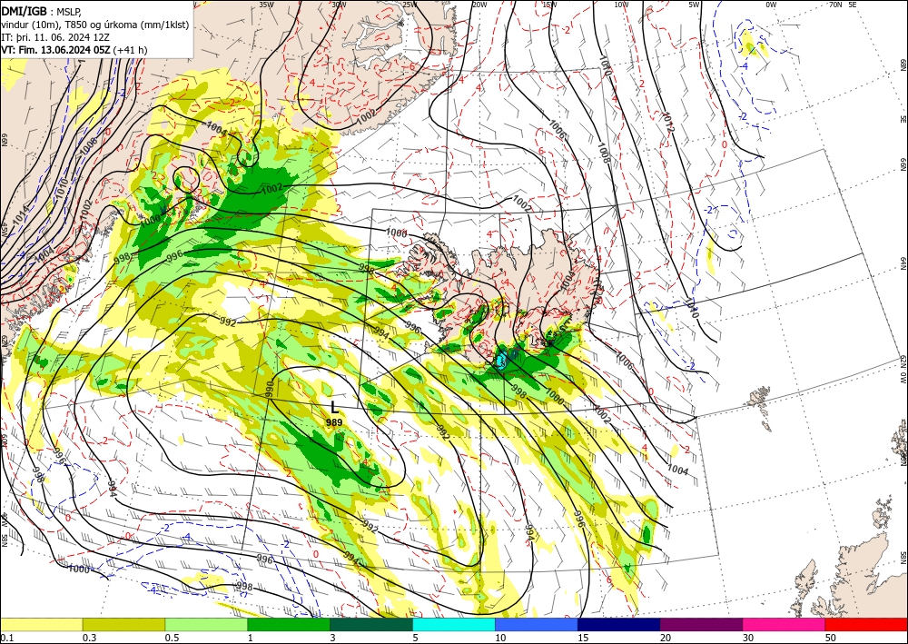The width and height of the screenshot is (908, 644).
Task: Click the '5W' longitude label
Action: [695, 5]
